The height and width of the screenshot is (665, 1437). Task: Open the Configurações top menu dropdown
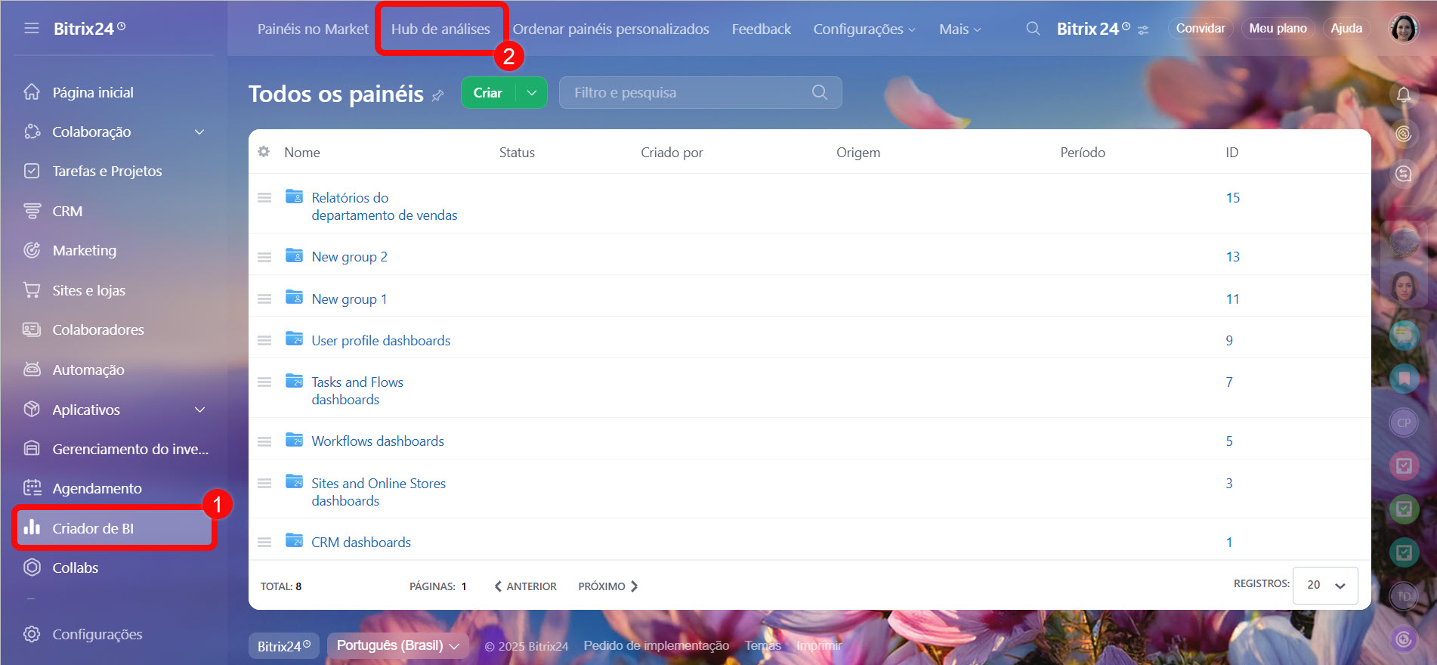(864, 29)
